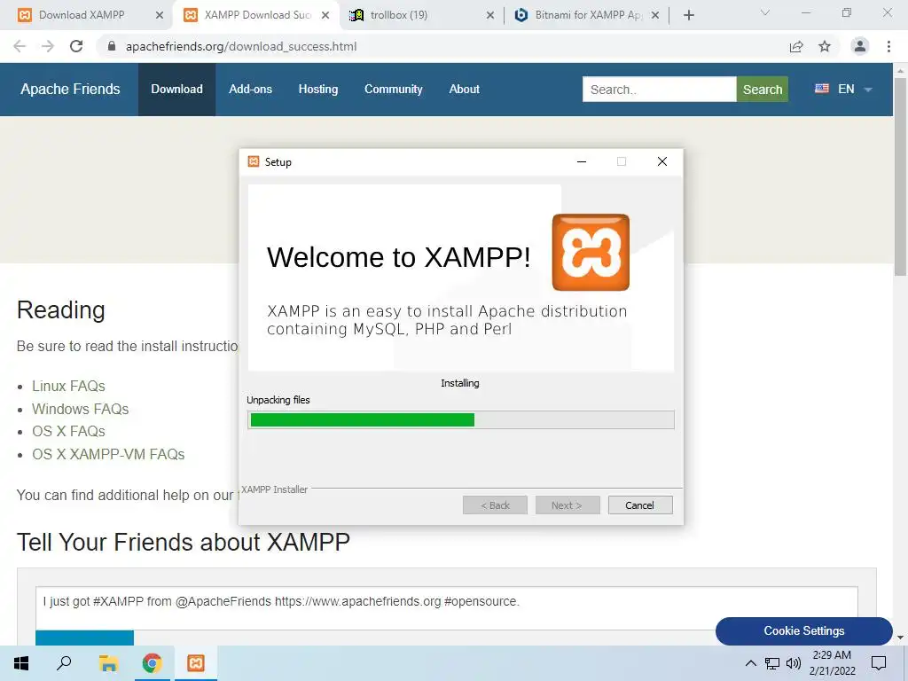Focus the website Search field
The image size is (908, 681).
659,90
